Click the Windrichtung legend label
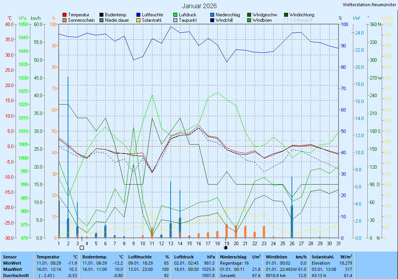Image resolution: width=398 pixels, height=279 pixels. [302, 15]
